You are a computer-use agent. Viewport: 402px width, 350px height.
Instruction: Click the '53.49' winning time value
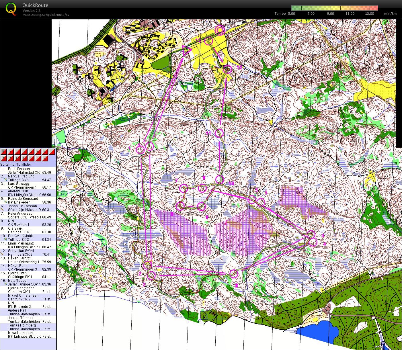46,173
